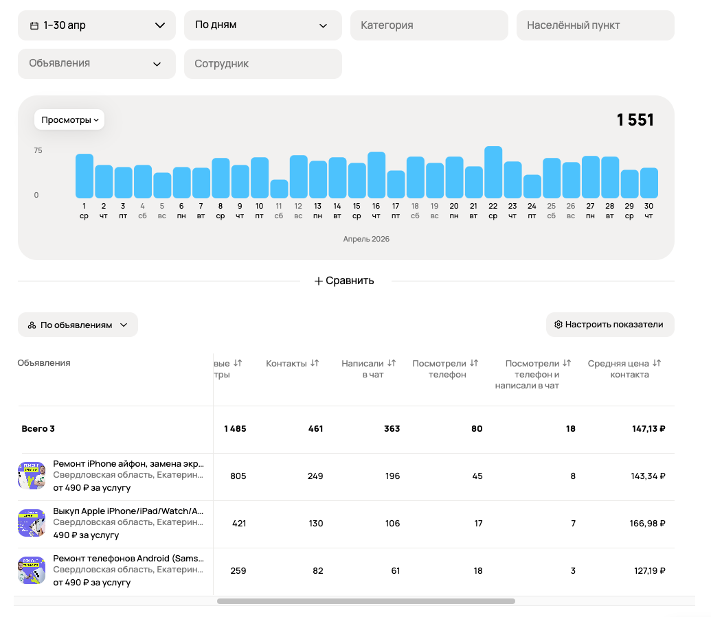Viewport: 711px width, 617px height.
Task: Click the Сравнить link
Action: [x=344, y=281]
